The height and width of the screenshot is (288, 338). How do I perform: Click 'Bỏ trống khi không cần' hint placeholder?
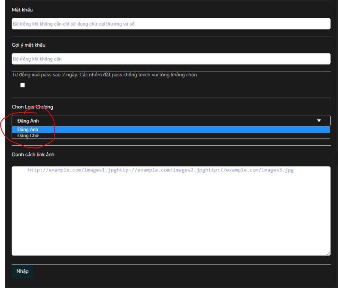tap(37, 59)
